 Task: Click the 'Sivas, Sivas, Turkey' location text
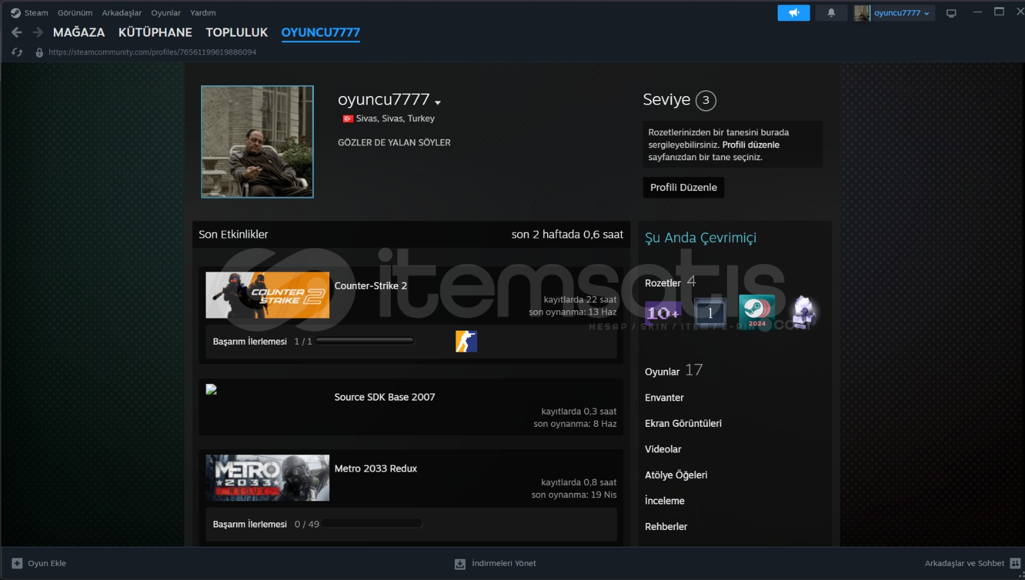[x=395, y=119]
